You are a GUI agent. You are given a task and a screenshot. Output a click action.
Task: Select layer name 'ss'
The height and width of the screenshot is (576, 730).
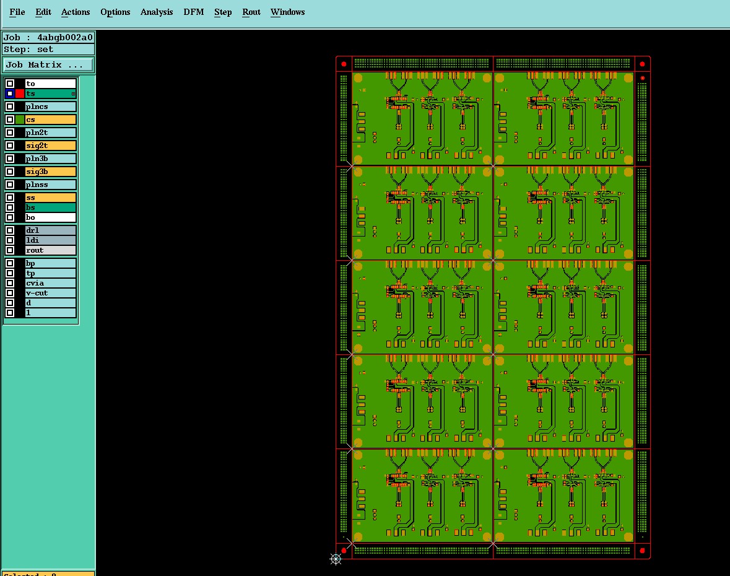click(50, 198)
